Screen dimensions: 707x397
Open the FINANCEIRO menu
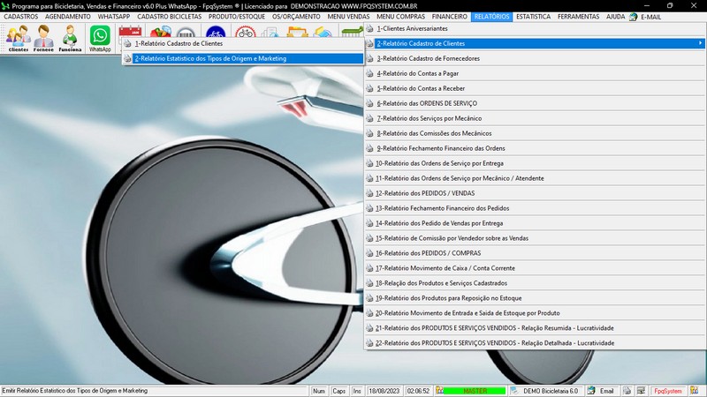tap(449, 17)
